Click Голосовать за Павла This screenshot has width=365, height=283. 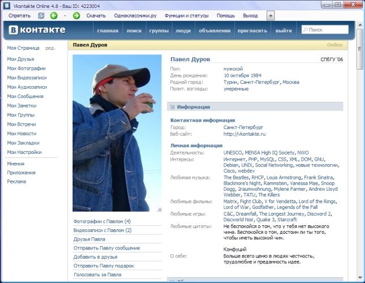tap(98, 275)
